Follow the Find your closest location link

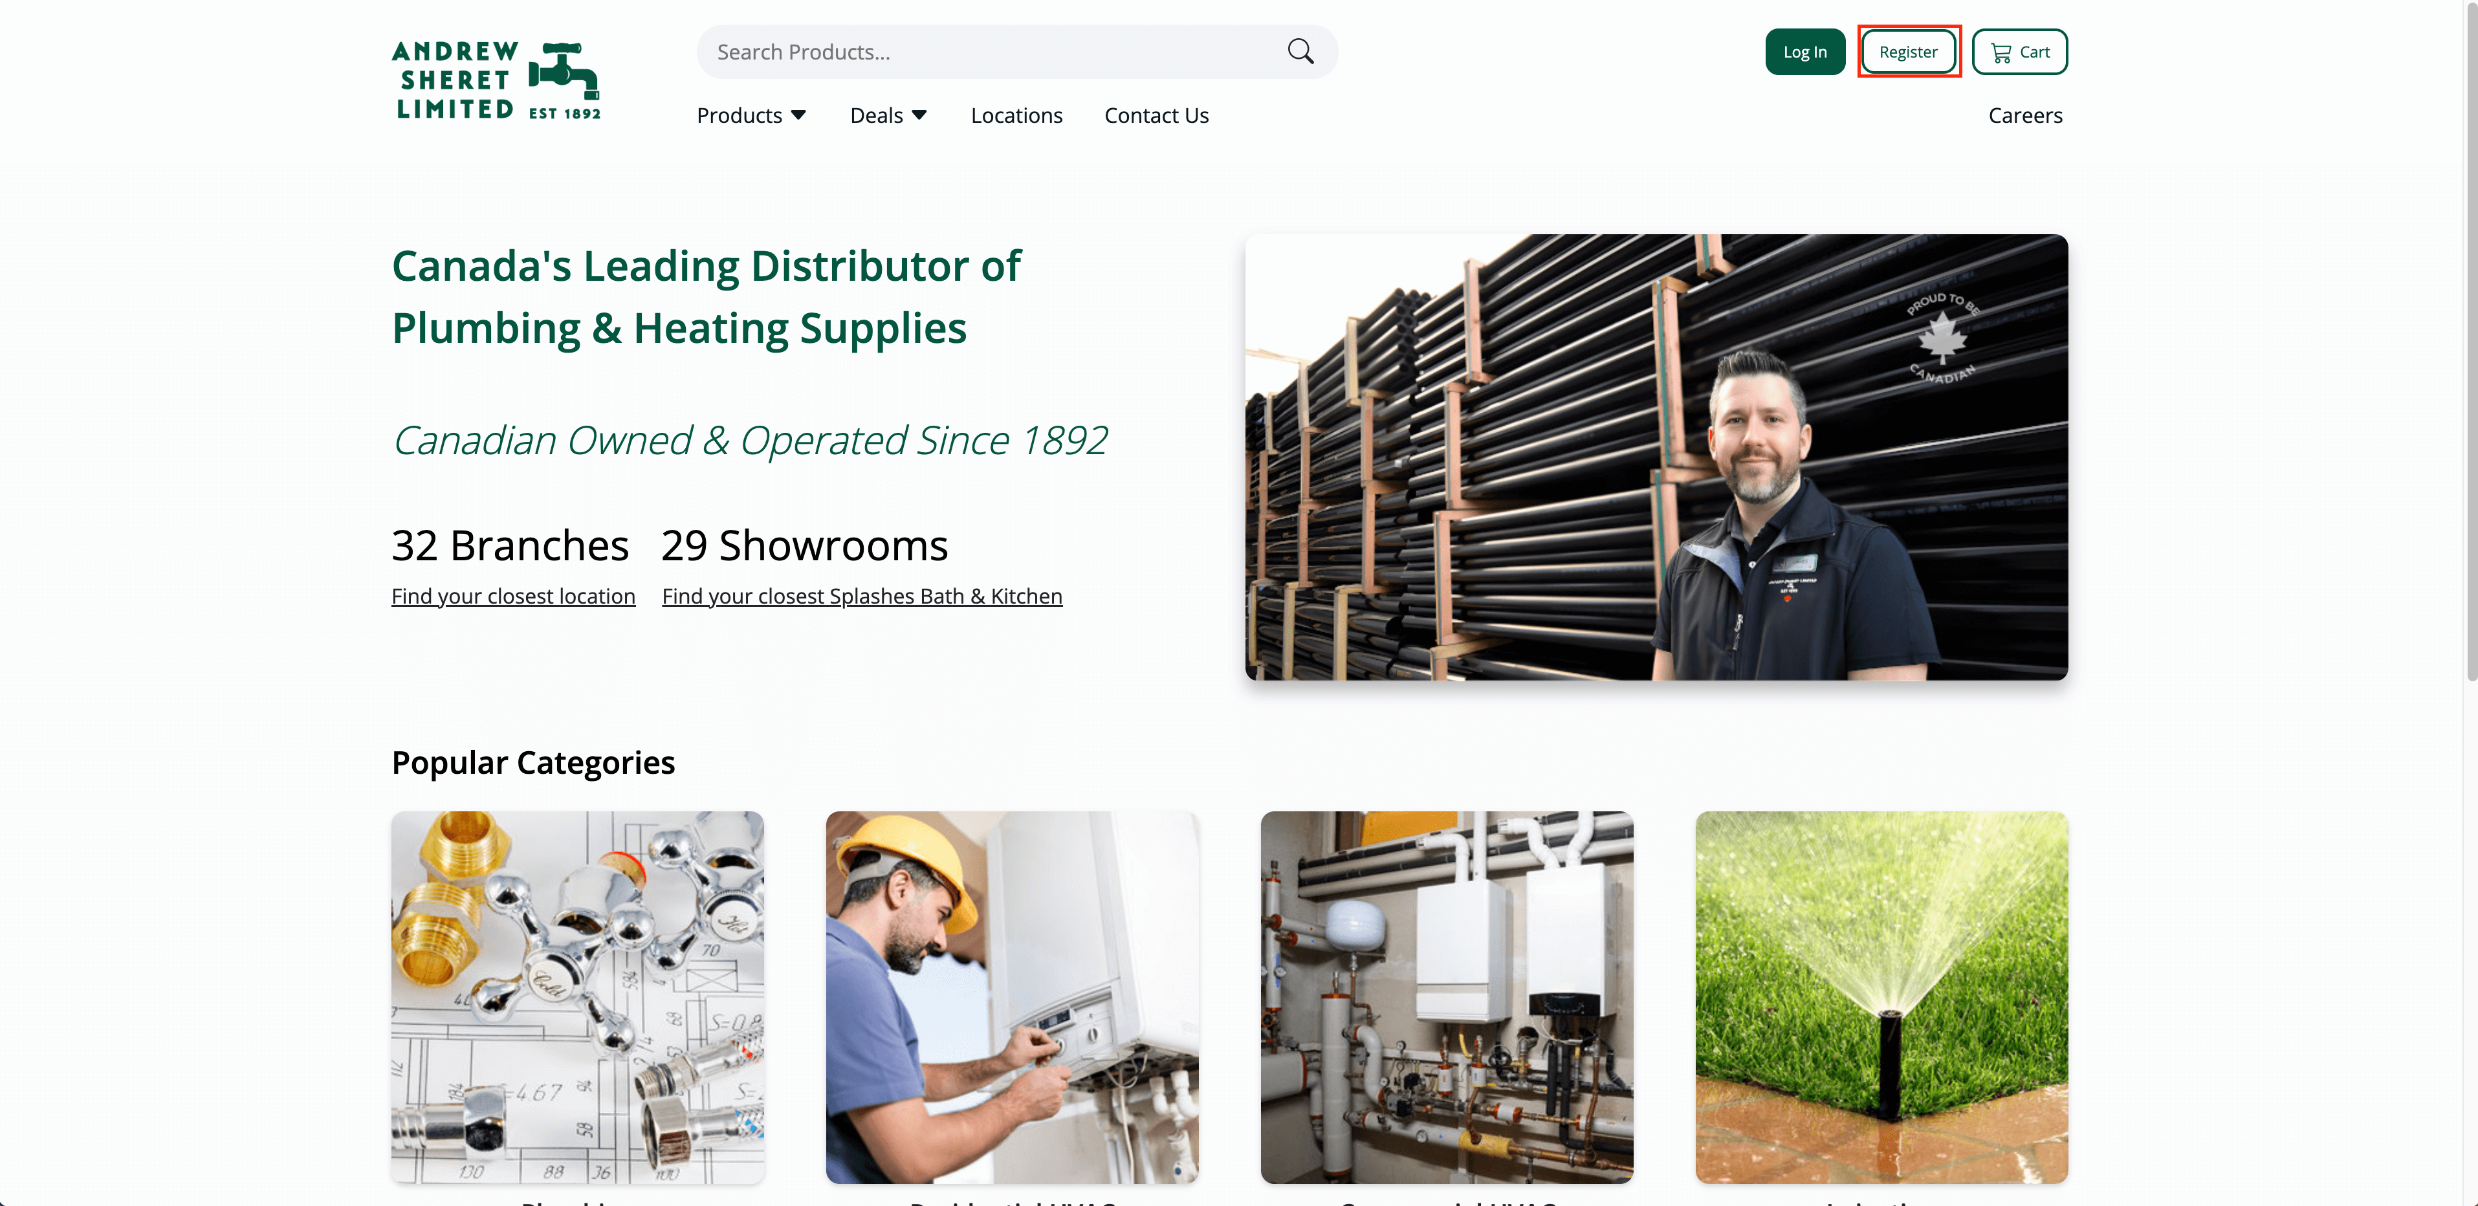[514, 597]
